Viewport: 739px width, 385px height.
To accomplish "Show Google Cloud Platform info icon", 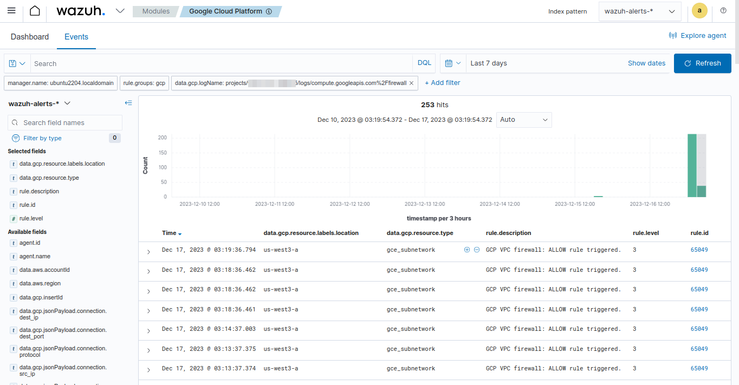I will point(269,11).
